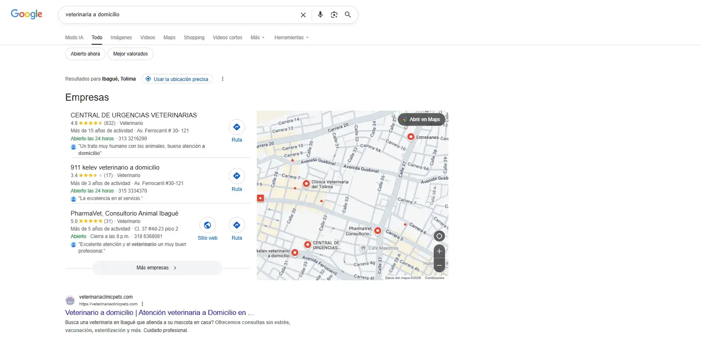
Task: Open location options three-dot menu
Action: click(x=223, y=79)
